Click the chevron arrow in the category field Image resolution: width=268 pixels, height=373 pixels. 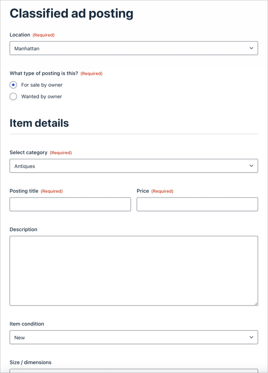click(251, 166)
